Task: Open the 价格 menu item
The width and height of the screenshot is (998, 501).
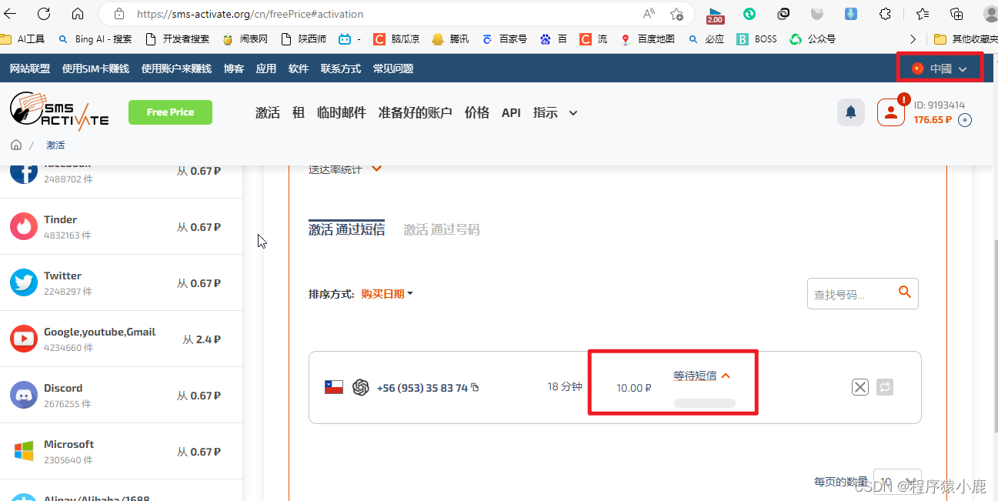Action: pos(477,112)
